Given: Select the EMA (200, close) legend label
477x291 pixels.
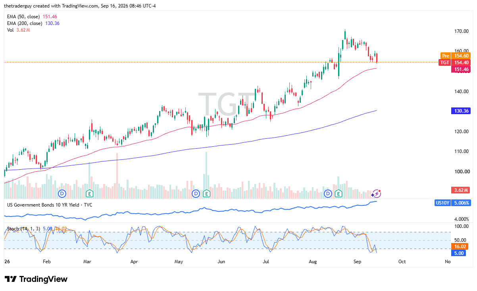Looking at the screenshot, I should tap(25, 23).
